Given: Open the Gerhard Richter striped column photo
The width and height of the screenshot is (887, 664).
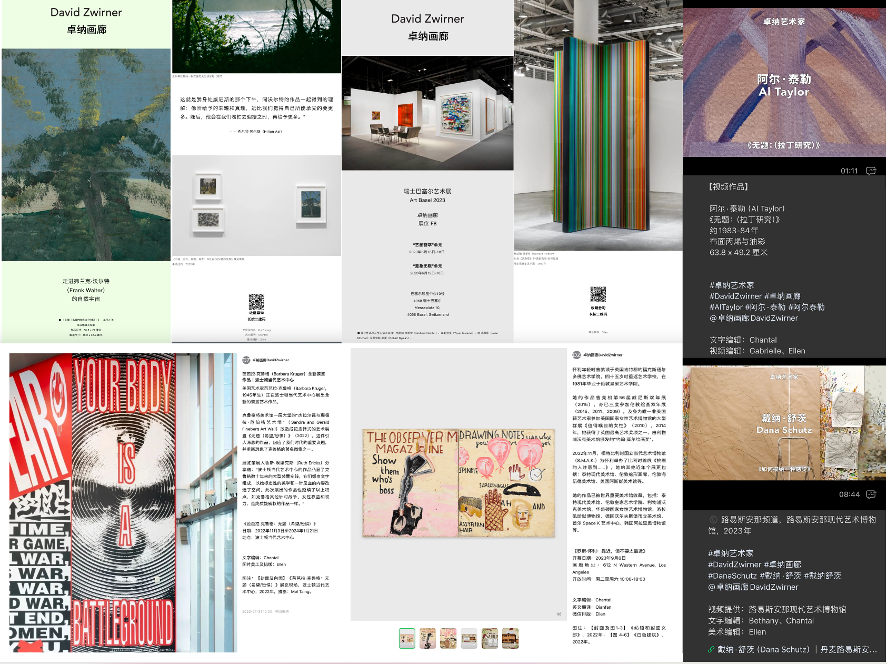Looking at the screenshot, I should (x=598, y=125).
